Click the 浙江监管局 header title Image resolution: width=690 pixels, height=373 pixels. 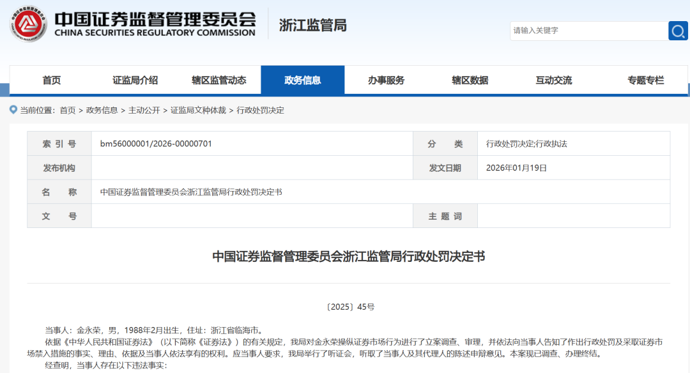314,24
